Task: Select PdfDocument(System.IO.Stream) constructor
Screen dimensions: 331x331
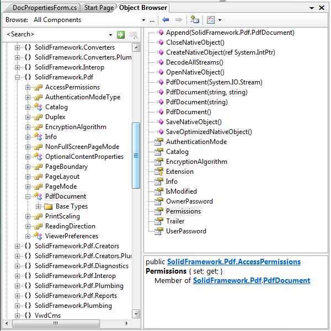Action: [x=214, y=82]
